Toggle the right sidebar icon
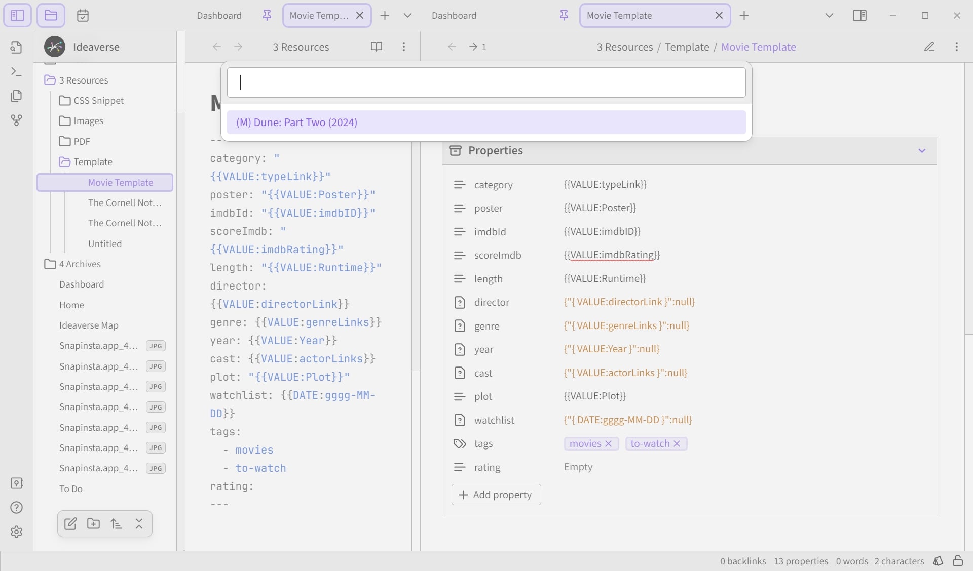The image size is (973, 571). (x=859, y=15)
